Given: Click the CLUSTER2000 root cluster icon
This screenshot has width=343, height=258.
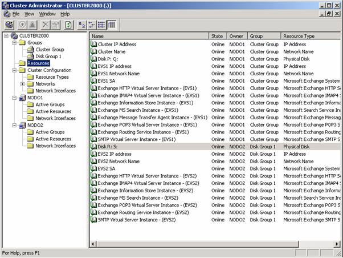Looking at the screenshot, I should click(14, 36).
